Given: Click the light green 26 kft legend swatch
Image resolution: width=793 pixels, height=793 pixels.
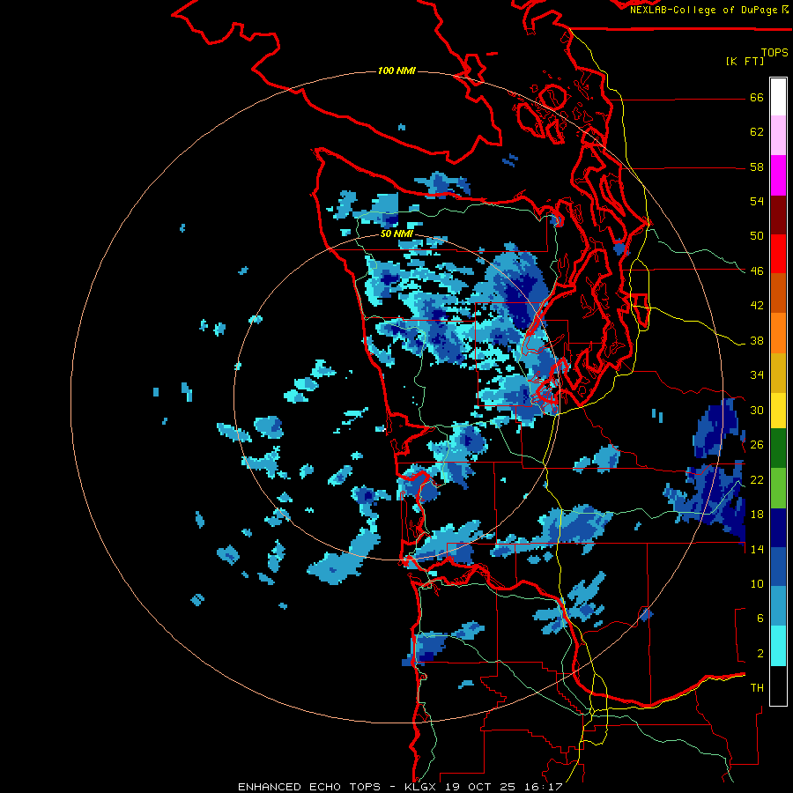Looking at the screenshot, I should point(778,488).
